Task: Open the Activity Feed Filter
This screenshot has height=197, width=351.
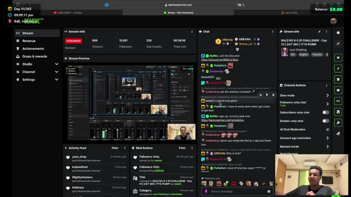Action: [115, 148]
